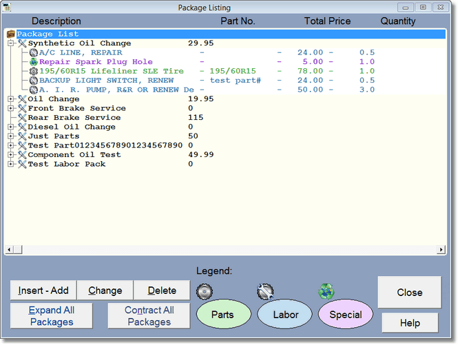Click the horizontal scrollbar right arrow
Viewport: 458px width, 345px height.
coord(441,249)
